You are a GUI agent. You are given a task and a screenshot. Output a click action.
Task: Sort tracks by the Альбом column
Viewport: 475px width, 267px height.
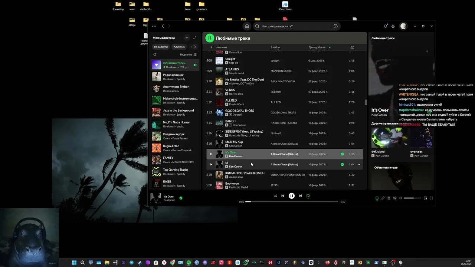point(275,47)
